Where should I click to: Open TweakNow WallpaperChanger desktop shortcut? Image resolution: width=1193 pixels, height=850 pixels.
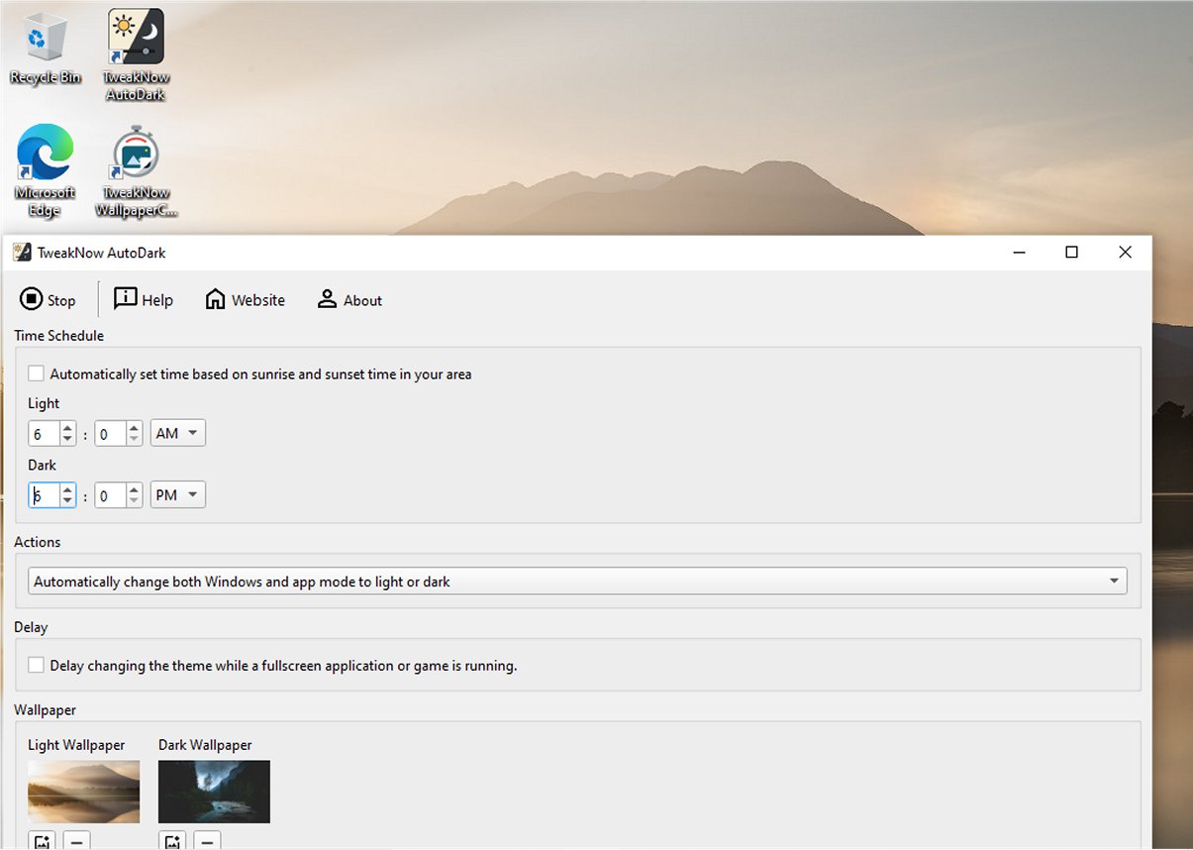pyautogui.click(x=137, y=170)
